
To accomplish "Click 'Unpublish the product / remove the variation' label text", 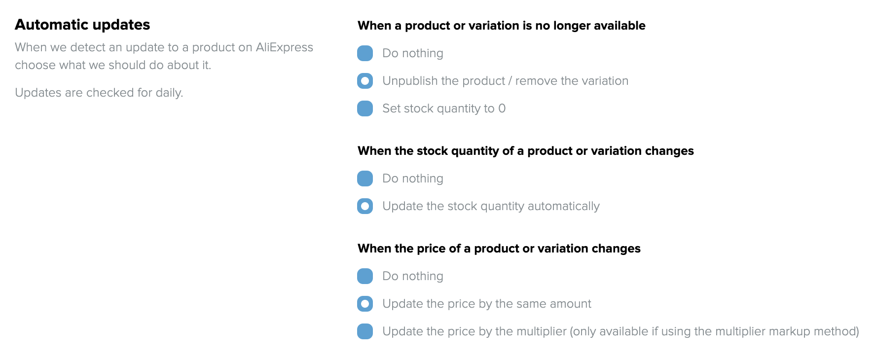I will [x=505, y=81].
